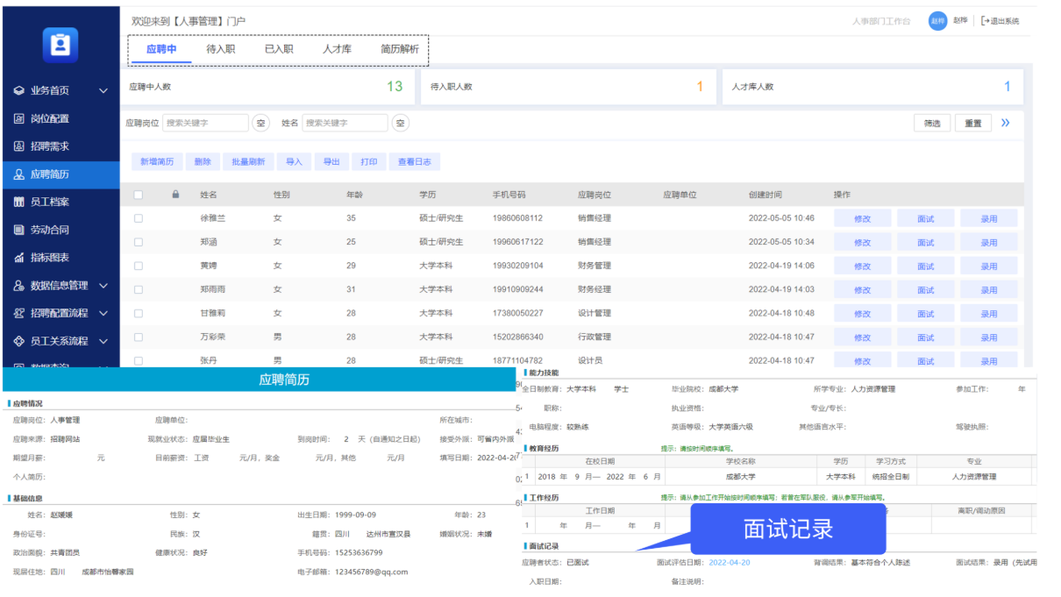Switch to the 人才库 tab

(337, 49)
